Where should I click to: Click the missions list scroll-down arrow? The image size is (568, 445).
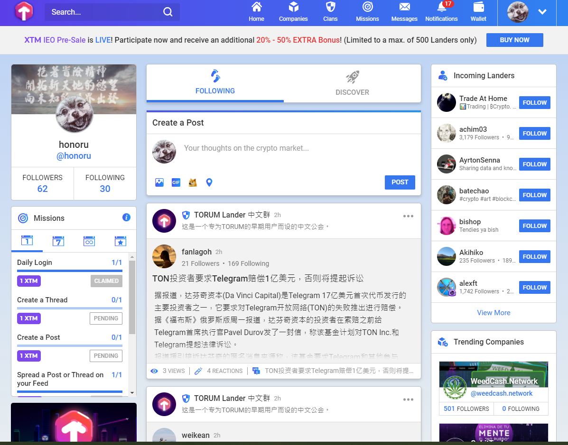pos(132,392)
